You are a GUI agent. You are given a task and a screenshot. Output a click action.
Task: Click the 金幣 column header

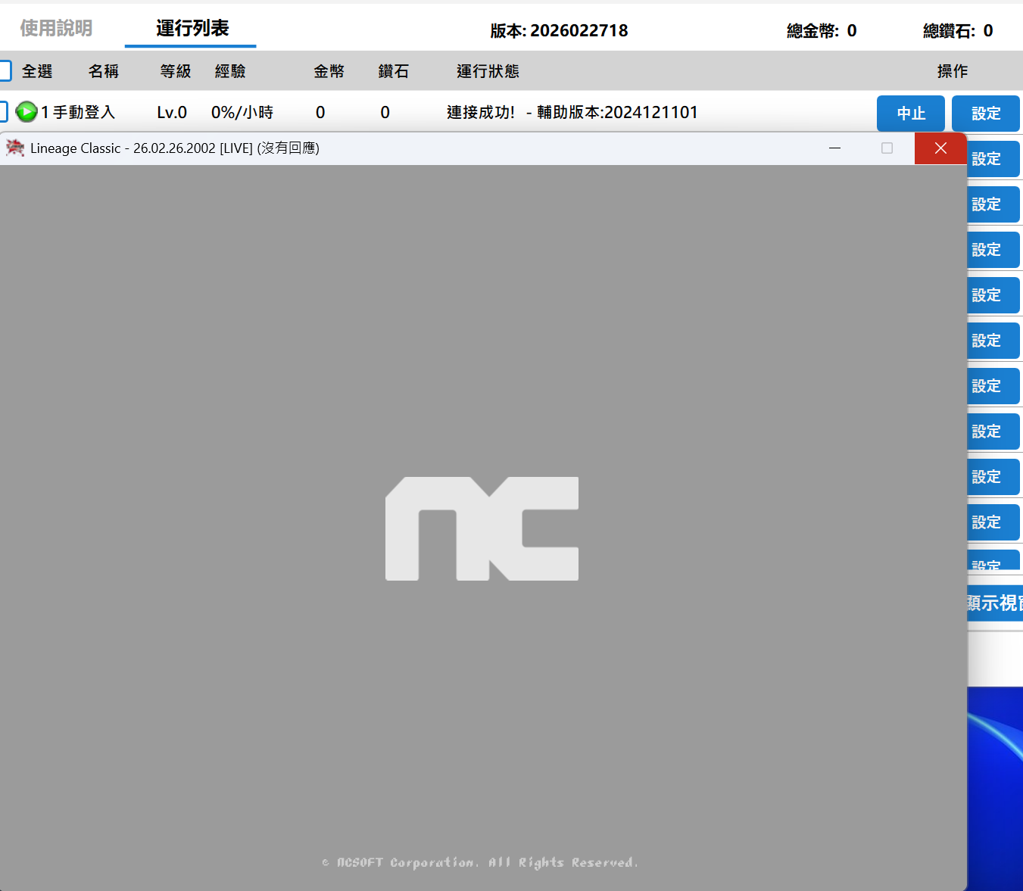pos(329,71)
